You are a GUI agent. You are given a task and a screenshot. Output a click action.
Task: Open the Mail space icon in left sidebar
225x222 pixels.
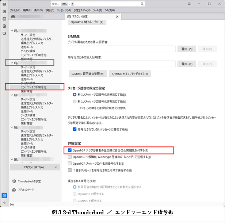coord(4,4)
